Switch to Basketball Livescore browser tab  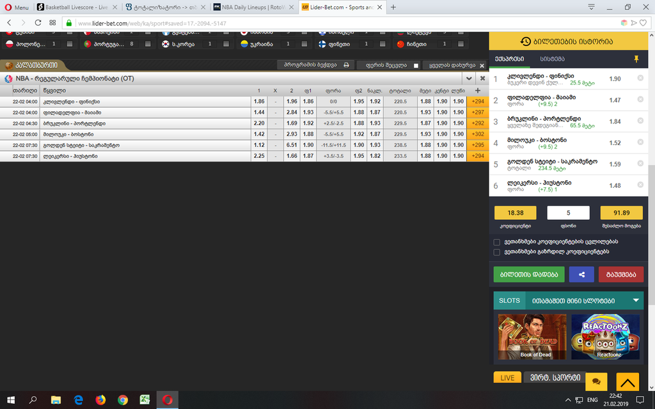77,7
